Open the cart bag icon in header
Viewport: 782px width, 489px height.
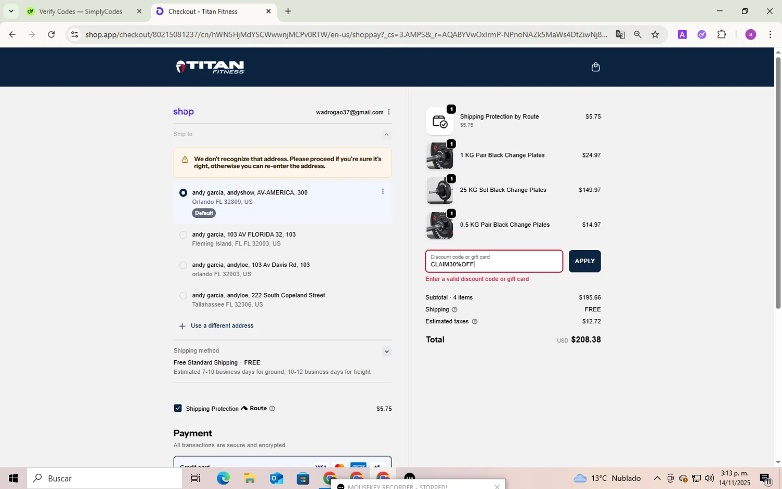coord(595,67)
